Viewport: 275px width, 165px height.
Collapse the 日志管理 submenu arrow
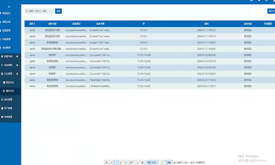click(17, 74)
